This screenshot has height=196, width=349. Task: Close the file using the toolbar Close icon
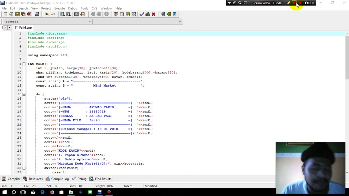pyautogui.click(x=29, y=14)
